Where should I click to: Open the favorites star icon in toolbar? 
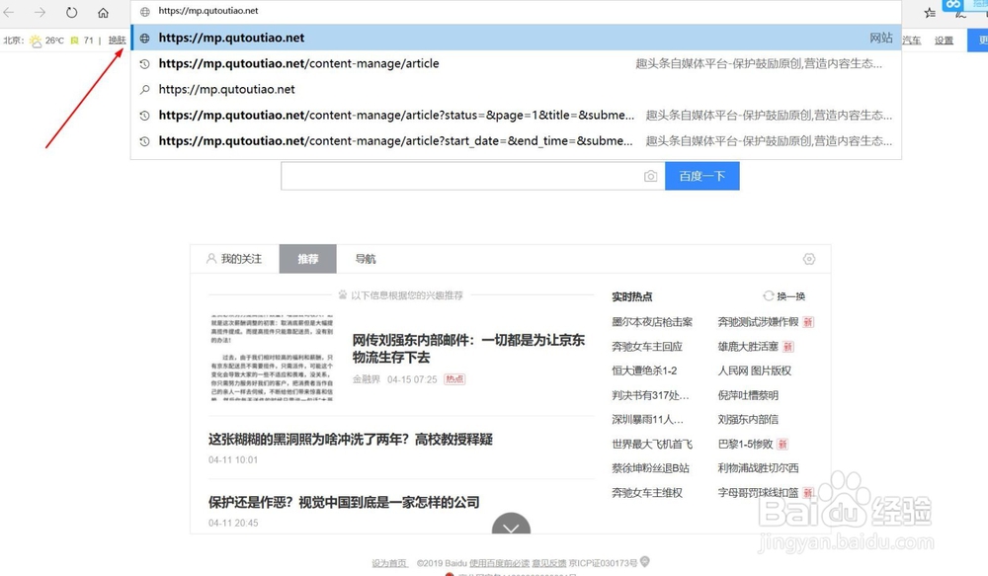pos(930,12)
